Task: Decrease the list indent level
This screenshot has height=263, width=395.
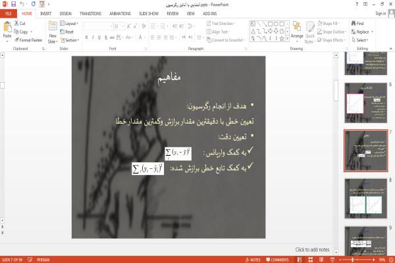Action: click(175, 26)
